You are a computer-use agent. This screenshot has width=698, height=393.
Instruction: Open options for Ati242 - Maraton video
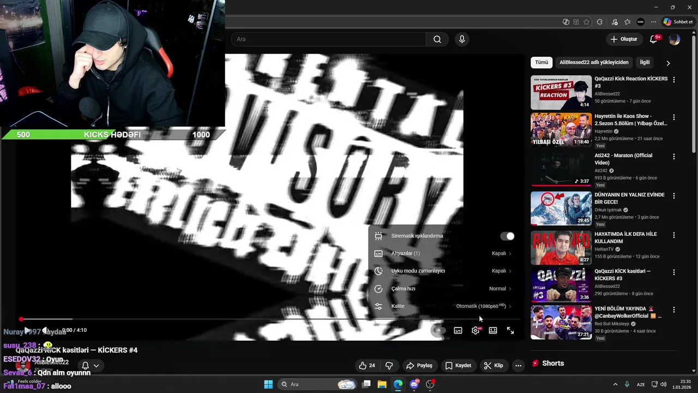[x=674, y=157]
